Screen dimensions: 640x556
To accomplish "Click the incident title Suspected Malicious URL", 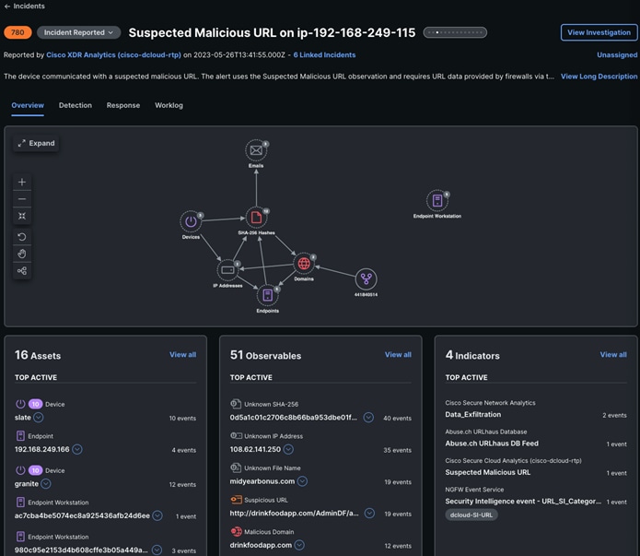I will [x=272, y=32].
